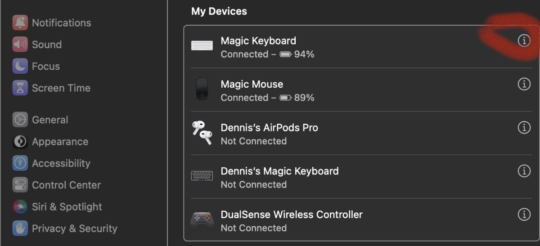The height and width of the screenshot is (246, 540).
Task: Open DualSense Wireless Controller info
Action: tap(524, 215)
